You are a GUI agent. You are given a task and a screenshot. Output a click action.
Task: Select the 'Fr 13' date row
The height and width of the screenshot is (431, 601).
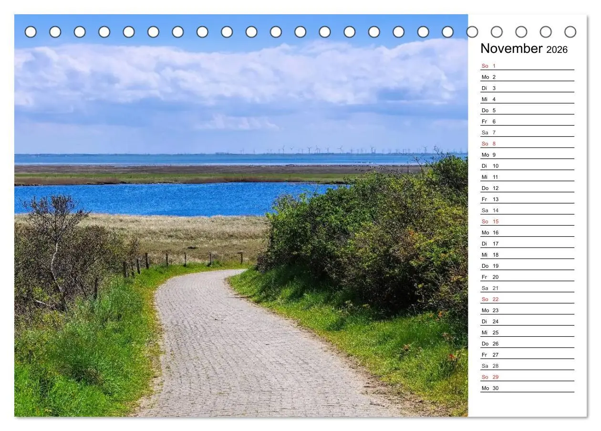(x=527, y=199)
